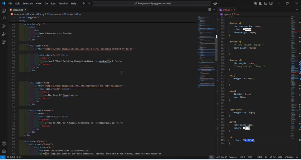Viewport: 301px width, 160px height.
Task: Click the zoom magnifier status bar icon
Action: [x=212, y=157]
